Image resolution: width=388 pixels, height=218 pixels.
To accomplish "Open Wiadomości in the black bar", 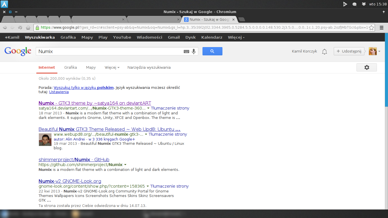I will [149, 37].
